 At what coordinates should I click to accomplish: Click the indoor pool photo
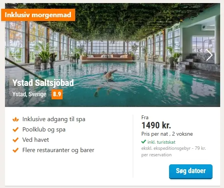click(x=113, y=55)
